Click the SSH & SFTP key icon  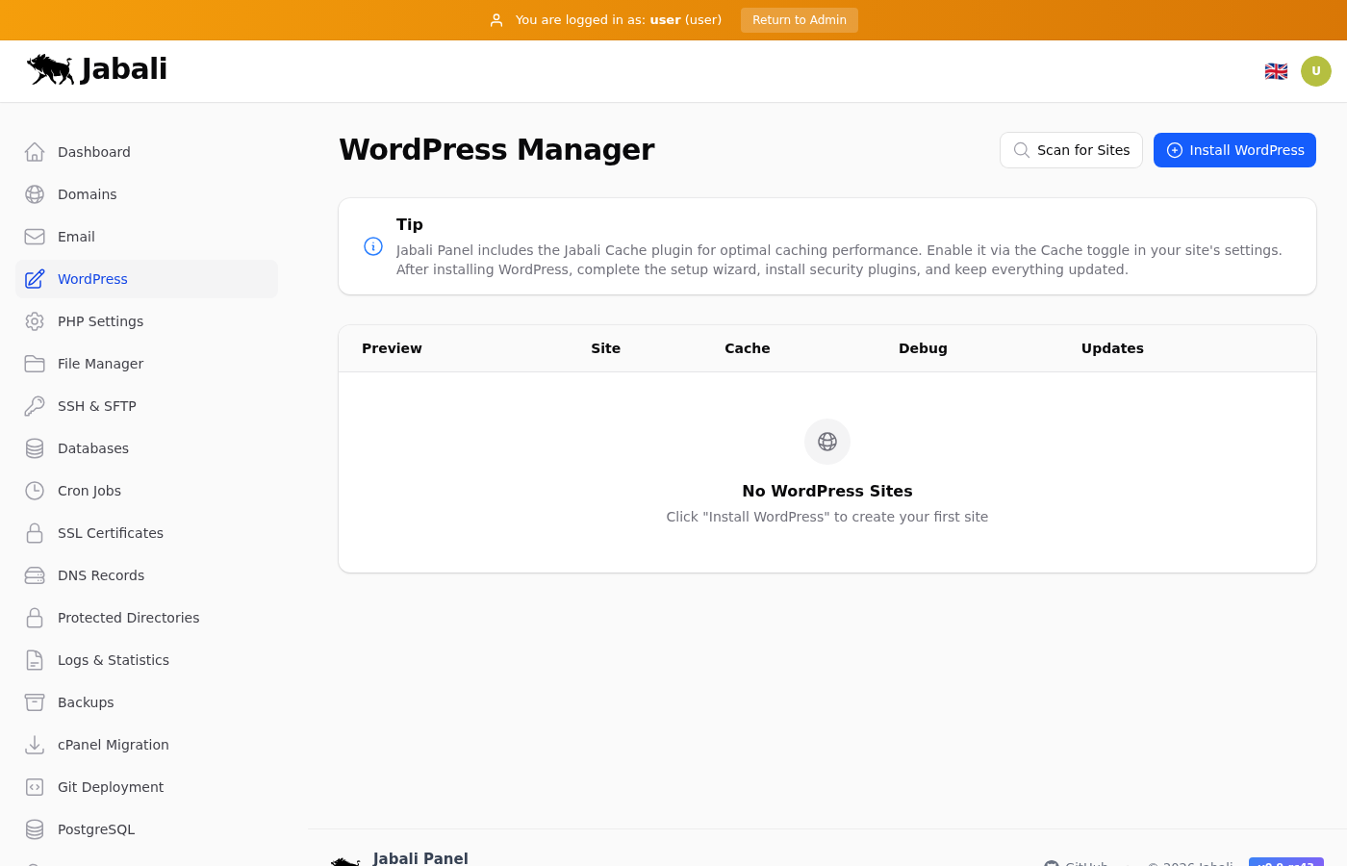click(35, 406)
